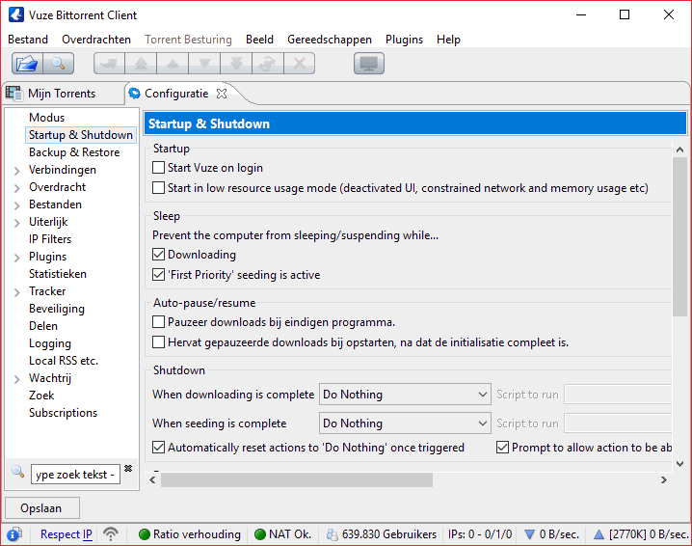Click the remove torrent X toolbar icon
The image size is (692, 546).
coord(300,64)
